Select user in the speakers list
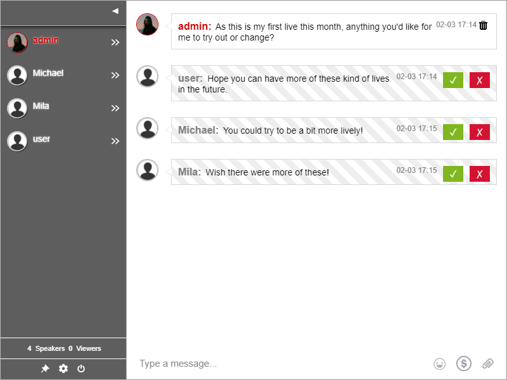The height and width of the screenshot is (380, 507). click(41, 139)
